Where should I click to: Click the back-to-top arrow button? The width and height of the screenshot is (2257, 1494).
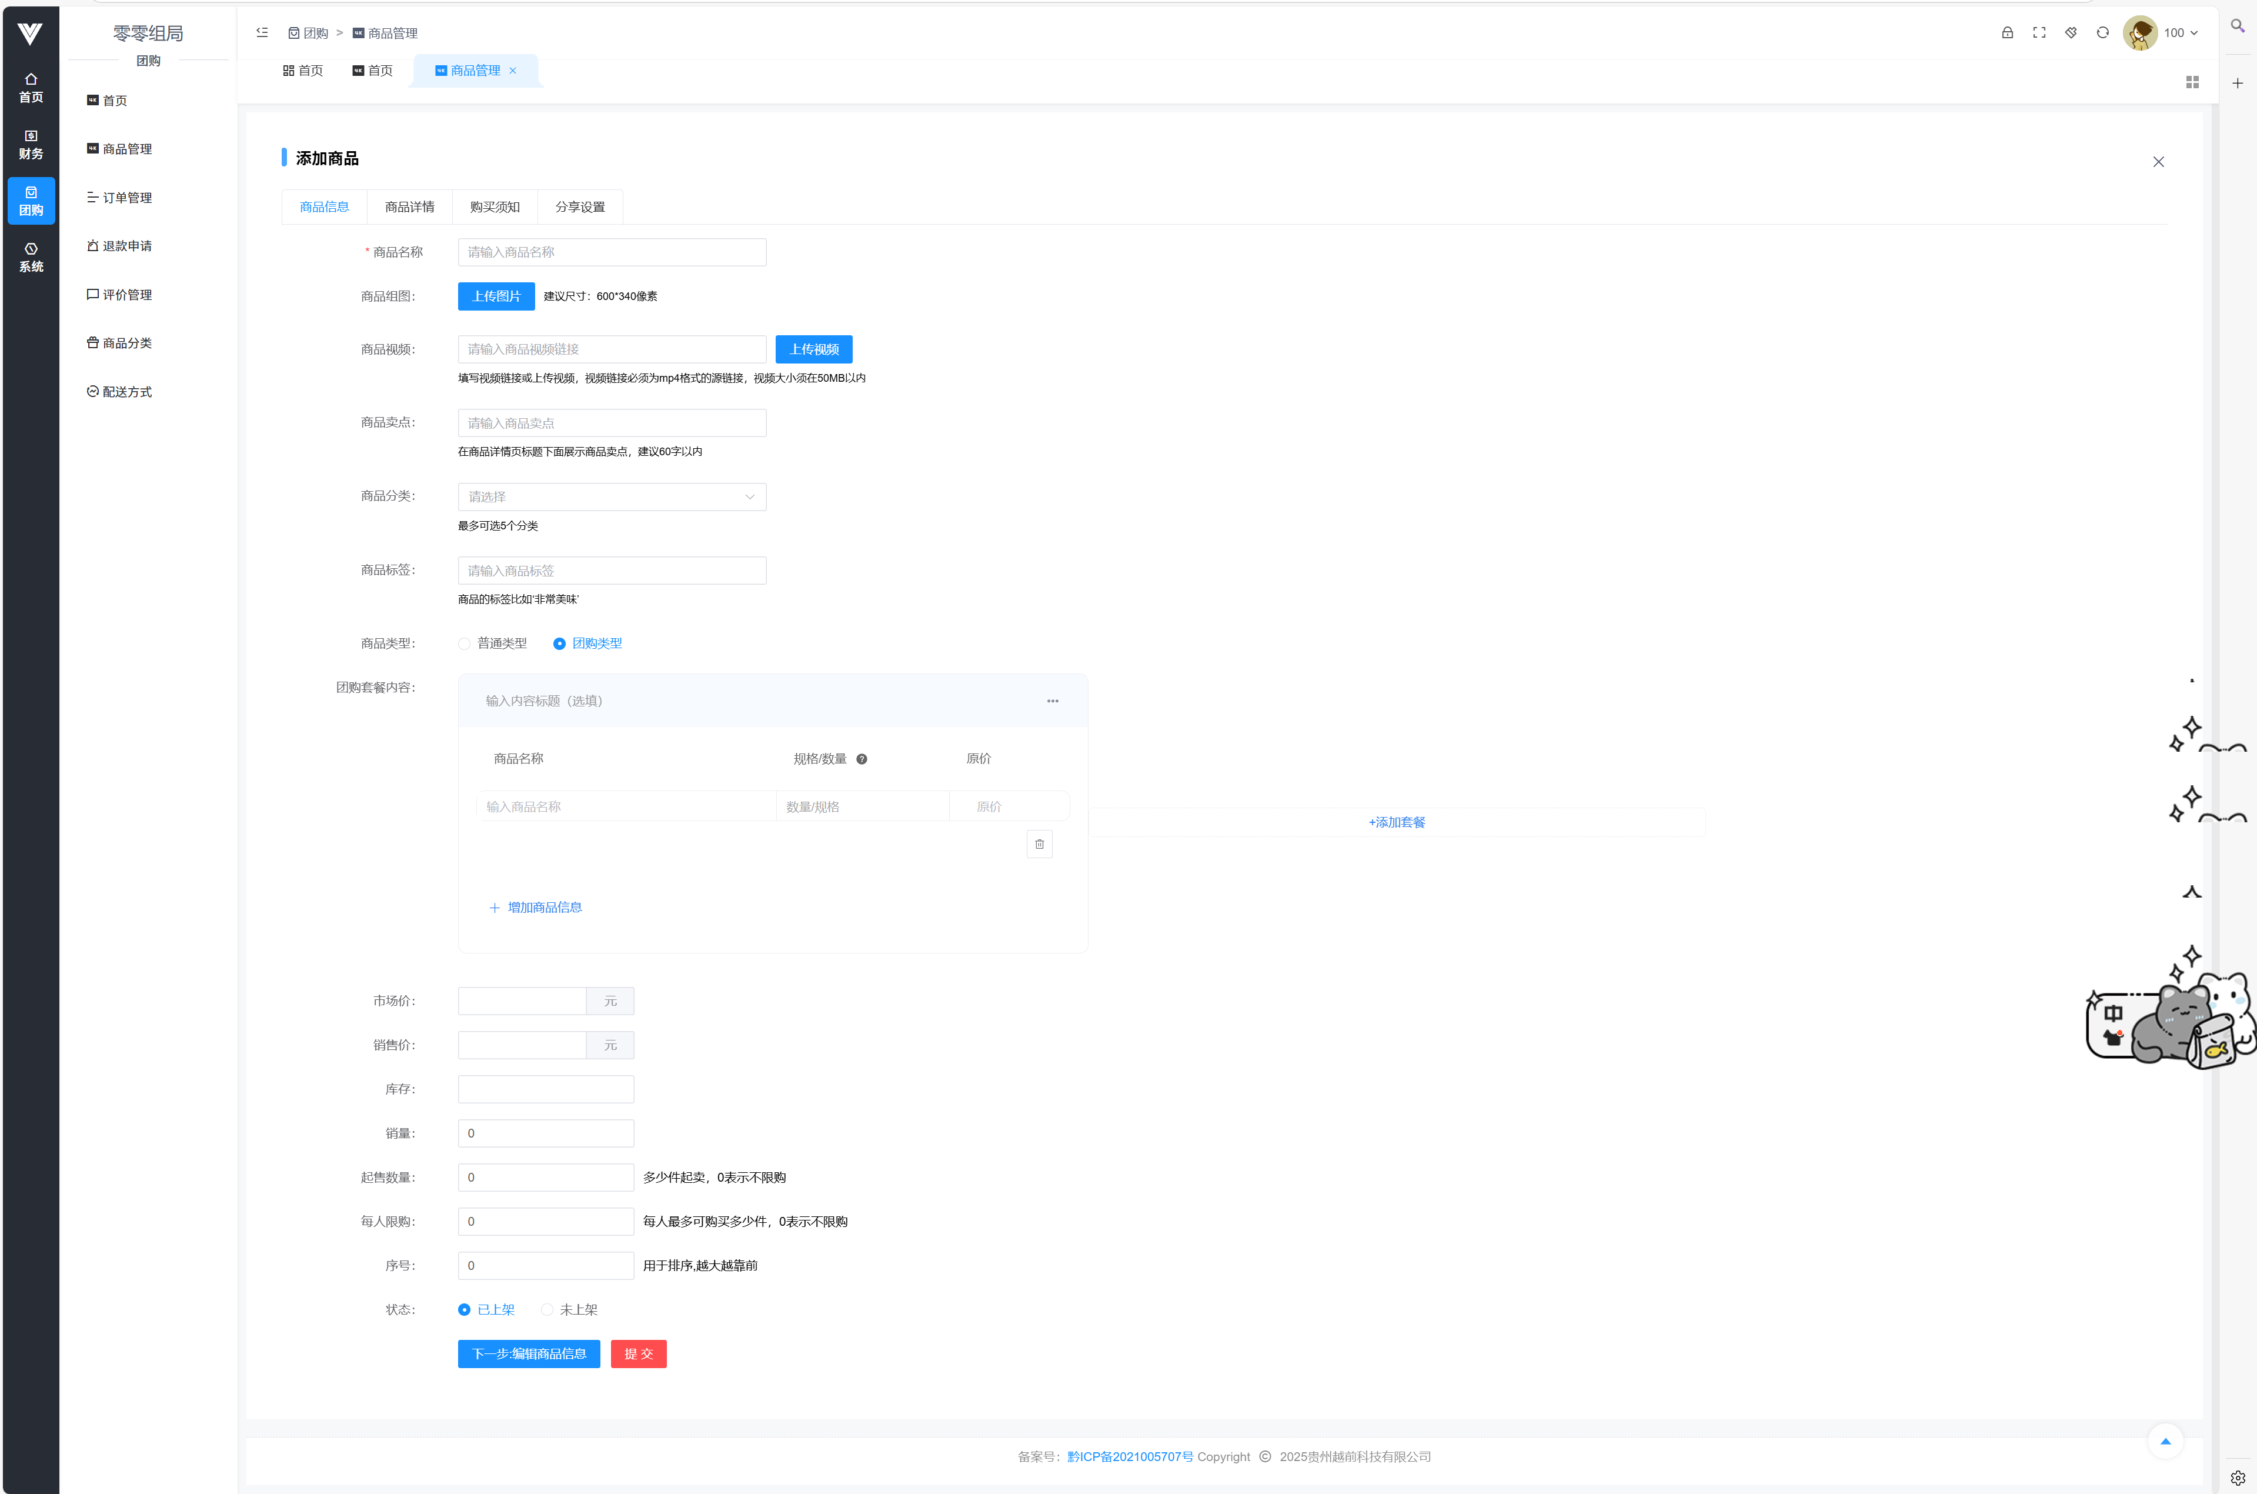[x=2165, y=1442]
